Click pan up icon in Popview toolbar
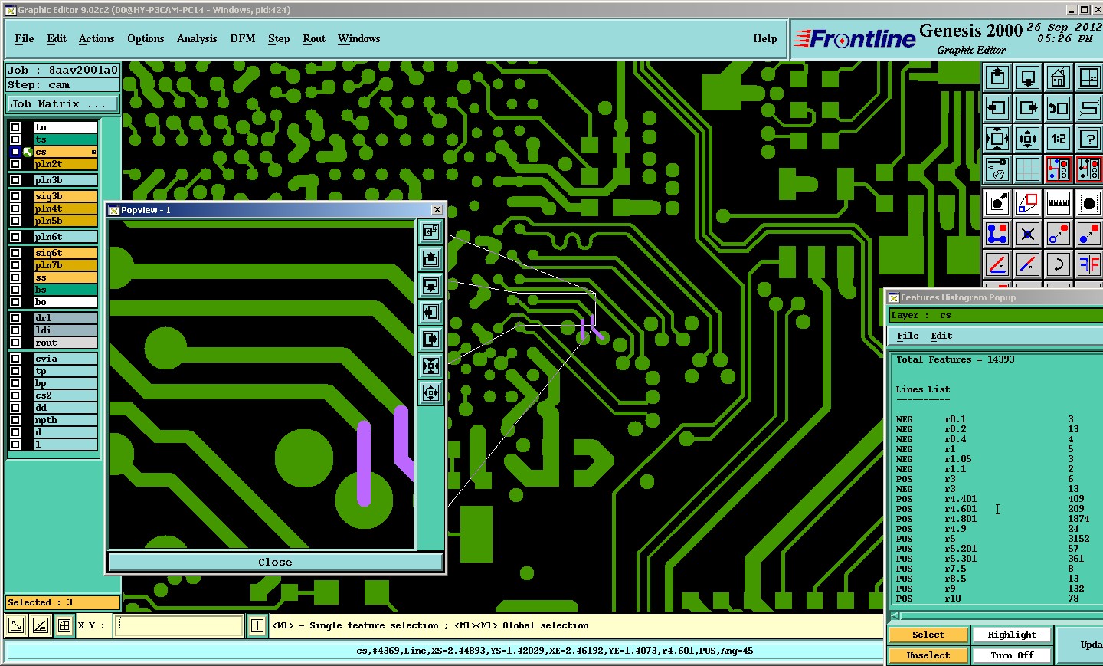 pyautogui.click(x=431, y=258)
